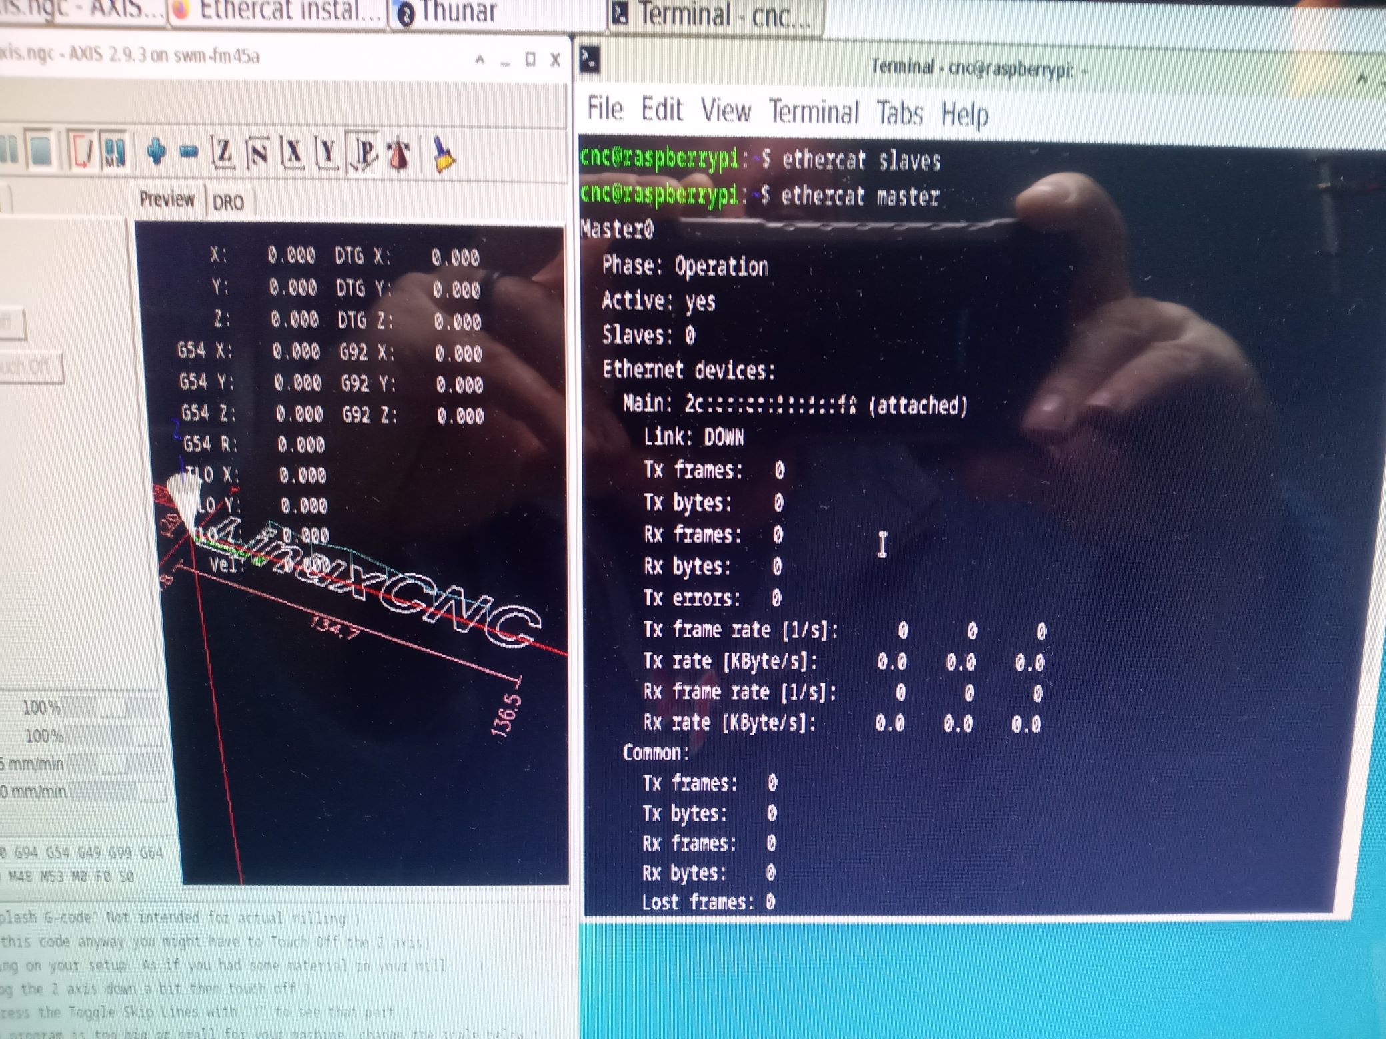
Task: Open the terminal File menu
Action: tap(605, 109)
